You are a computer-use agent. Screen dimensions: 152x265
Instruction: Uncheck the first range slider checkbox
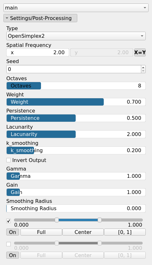click(9, 221)
